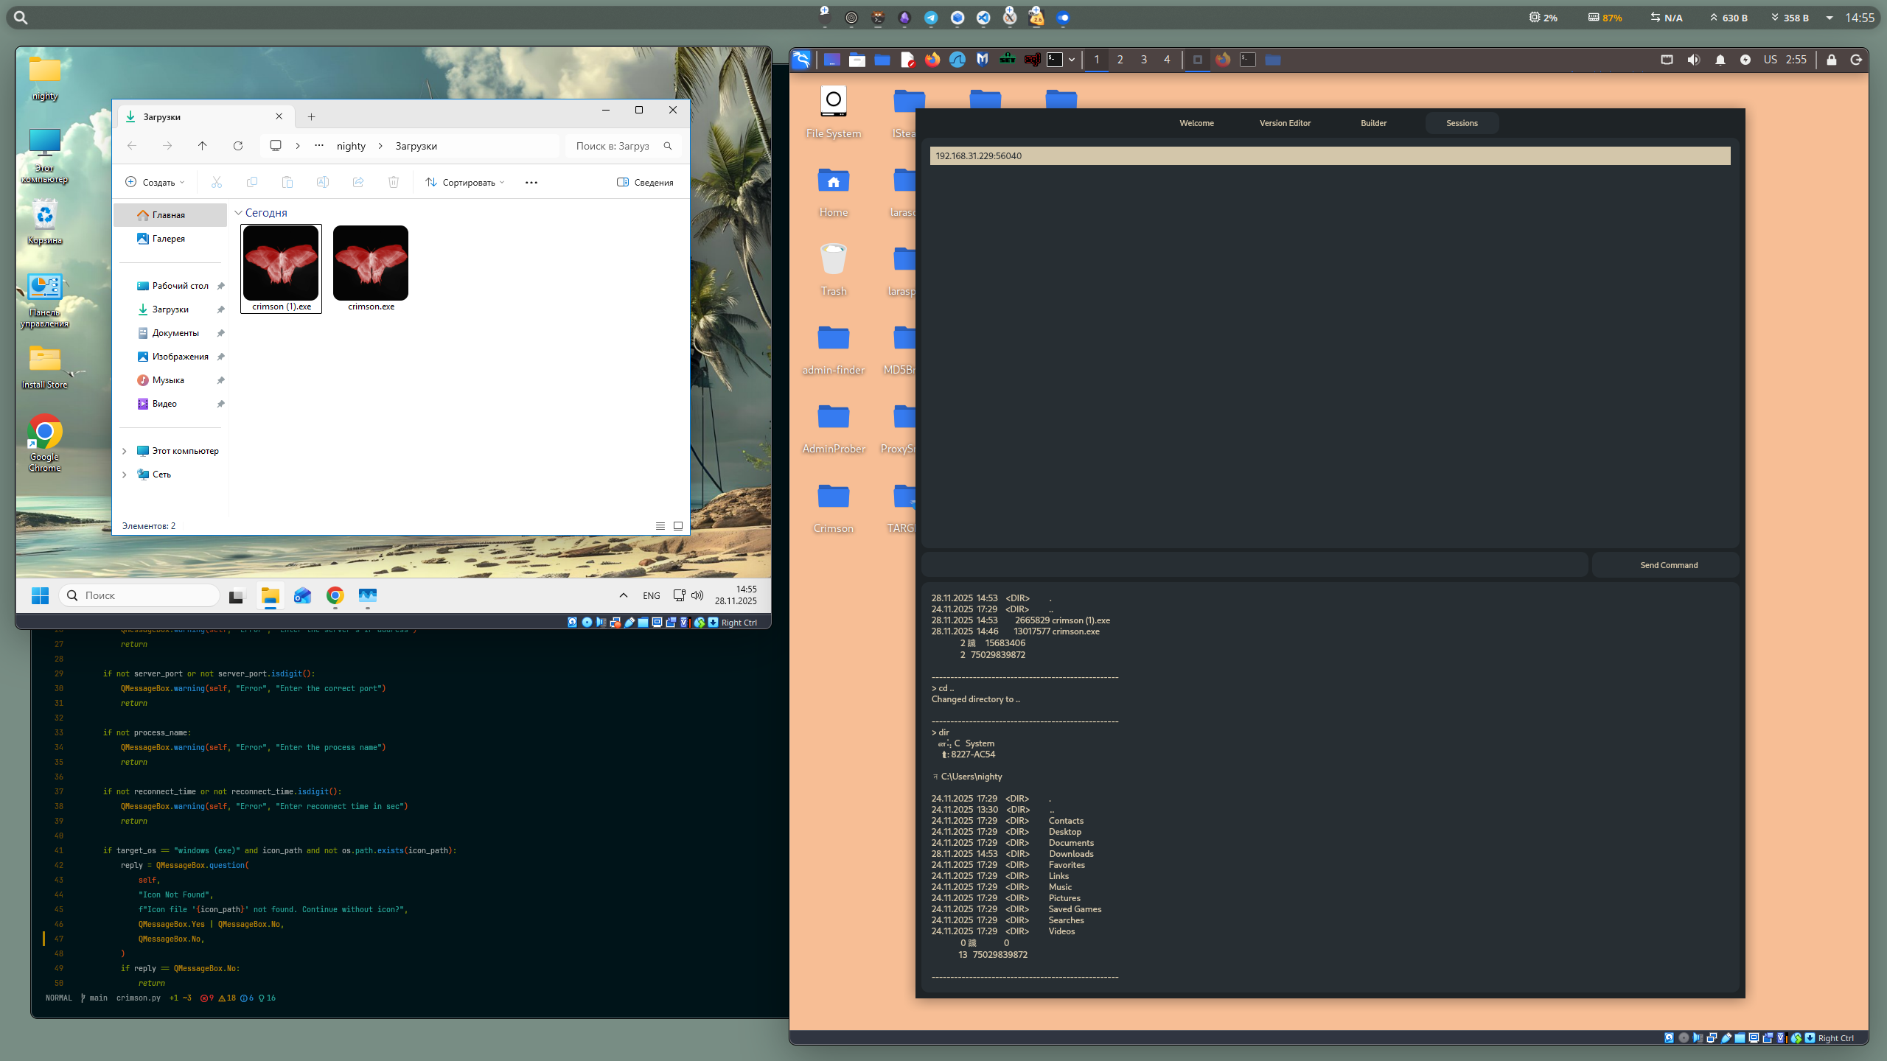This screenshot has height=1061, width=1887.
Task: Select the crimson.exe file thumbnail
Action: [371, 269]
